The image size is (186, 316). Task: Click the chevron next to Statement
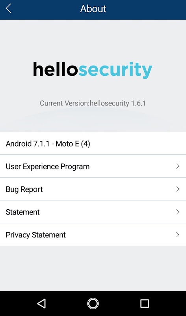coord(178,212)
